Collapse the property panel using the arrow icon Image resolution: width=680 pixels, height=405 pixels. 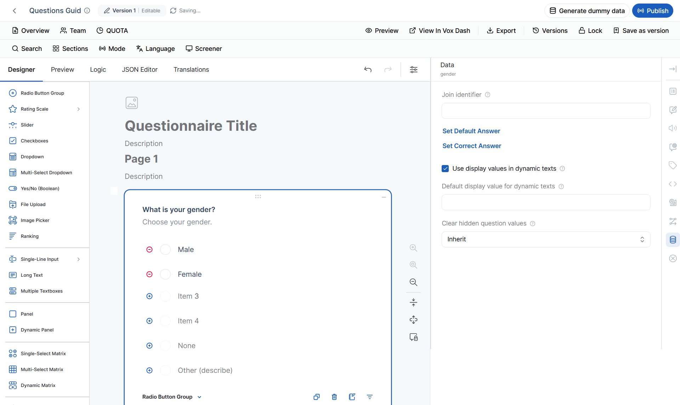pos(673,69)
